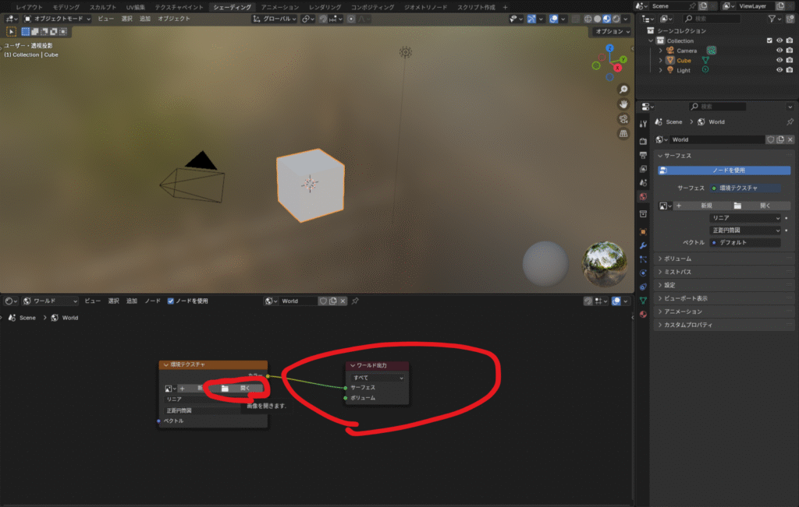Open the オプション dropdown in the viewport
The width and height of the screenshot is (799, 507).
pyautogui.click(x=612, y=31)
